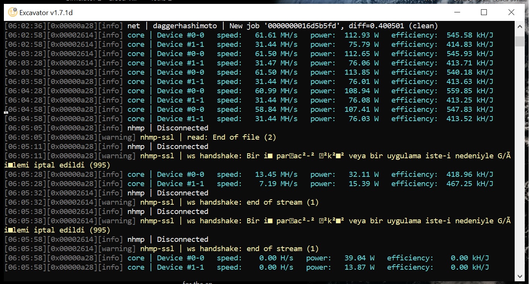Click the efficiency value '559.85 kH/J'
The height and width of the screenshot is (284, 529).
[x=470, y=91]
